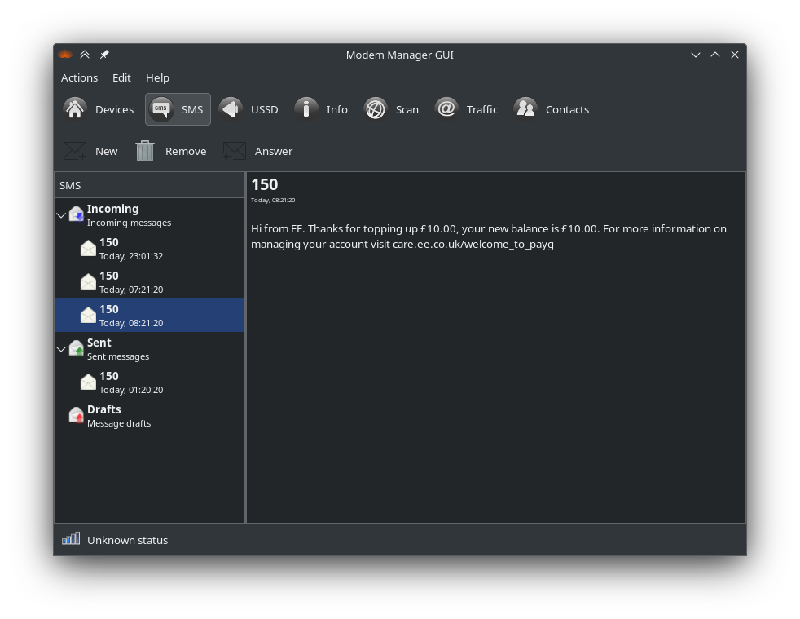Toggle the pin window icon
Image resolution: width=800 pixels, height=619 pixels.
(104, 54)
